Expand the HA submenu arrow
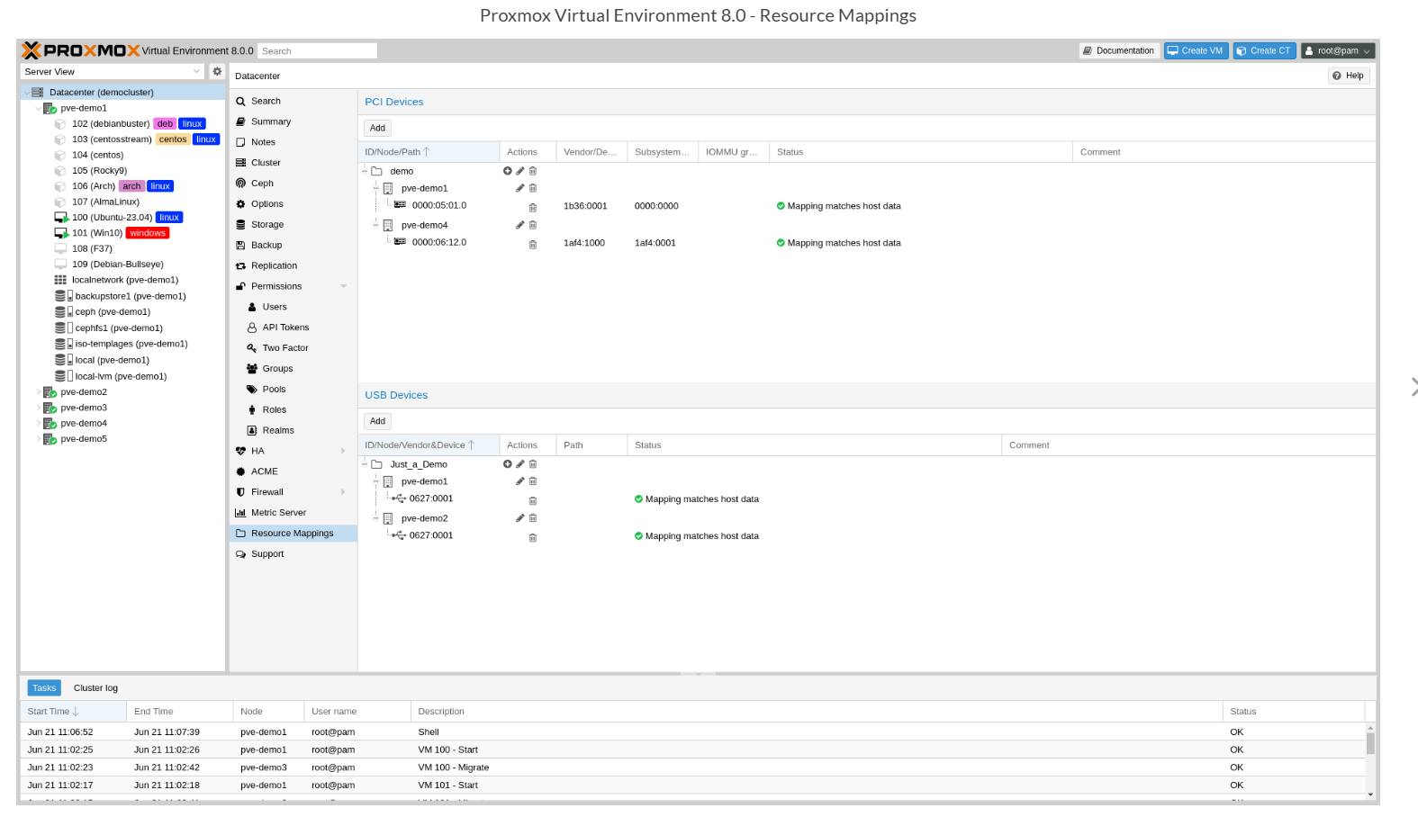The width and height of the screenshot is (1418, 817). (x=344, y=451)
